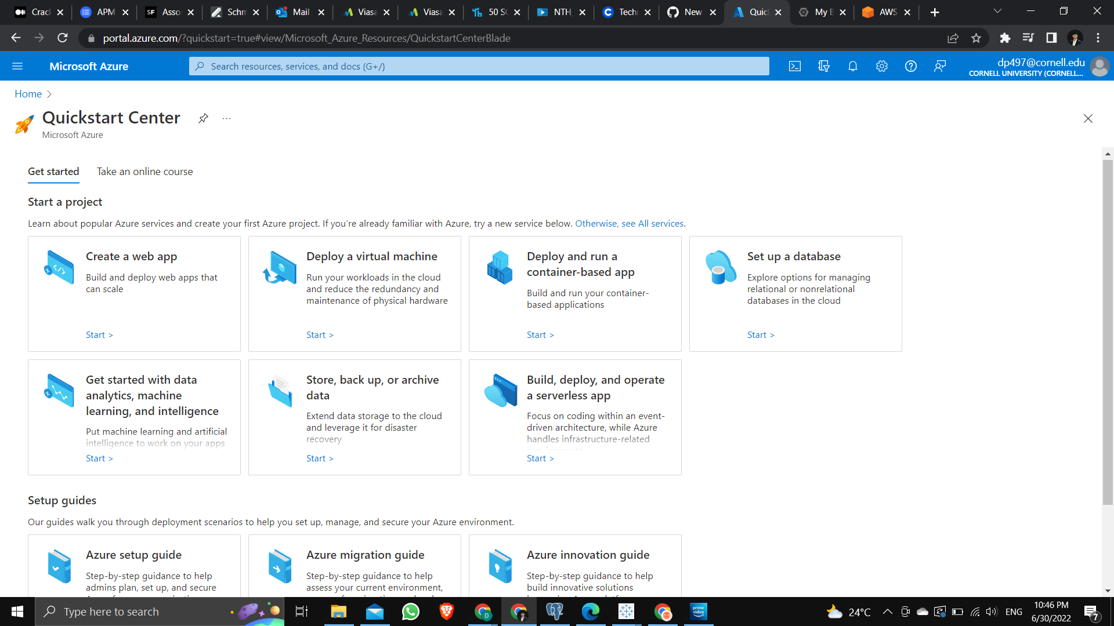Open the help question mark menu
The height and width of the screenshot is (626, 1114).
pyautogui.click(x=910, y=66)
